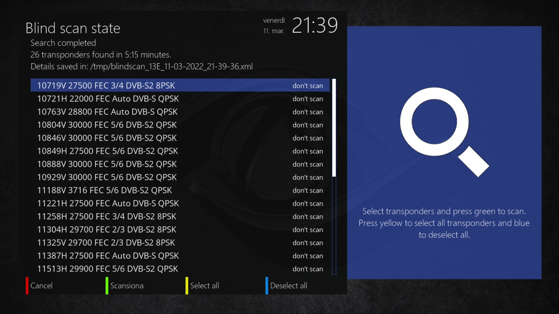Toggle "don't scan" for 11188V
559x314 pixels.
(308, 191)
